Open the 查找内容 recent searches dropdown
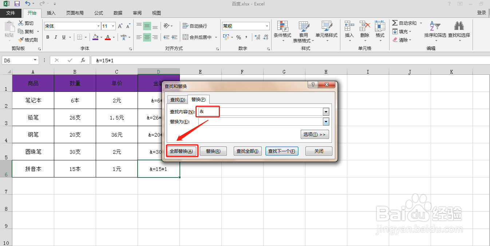Viewport: 490px width, 246px height. coord(326,112)
